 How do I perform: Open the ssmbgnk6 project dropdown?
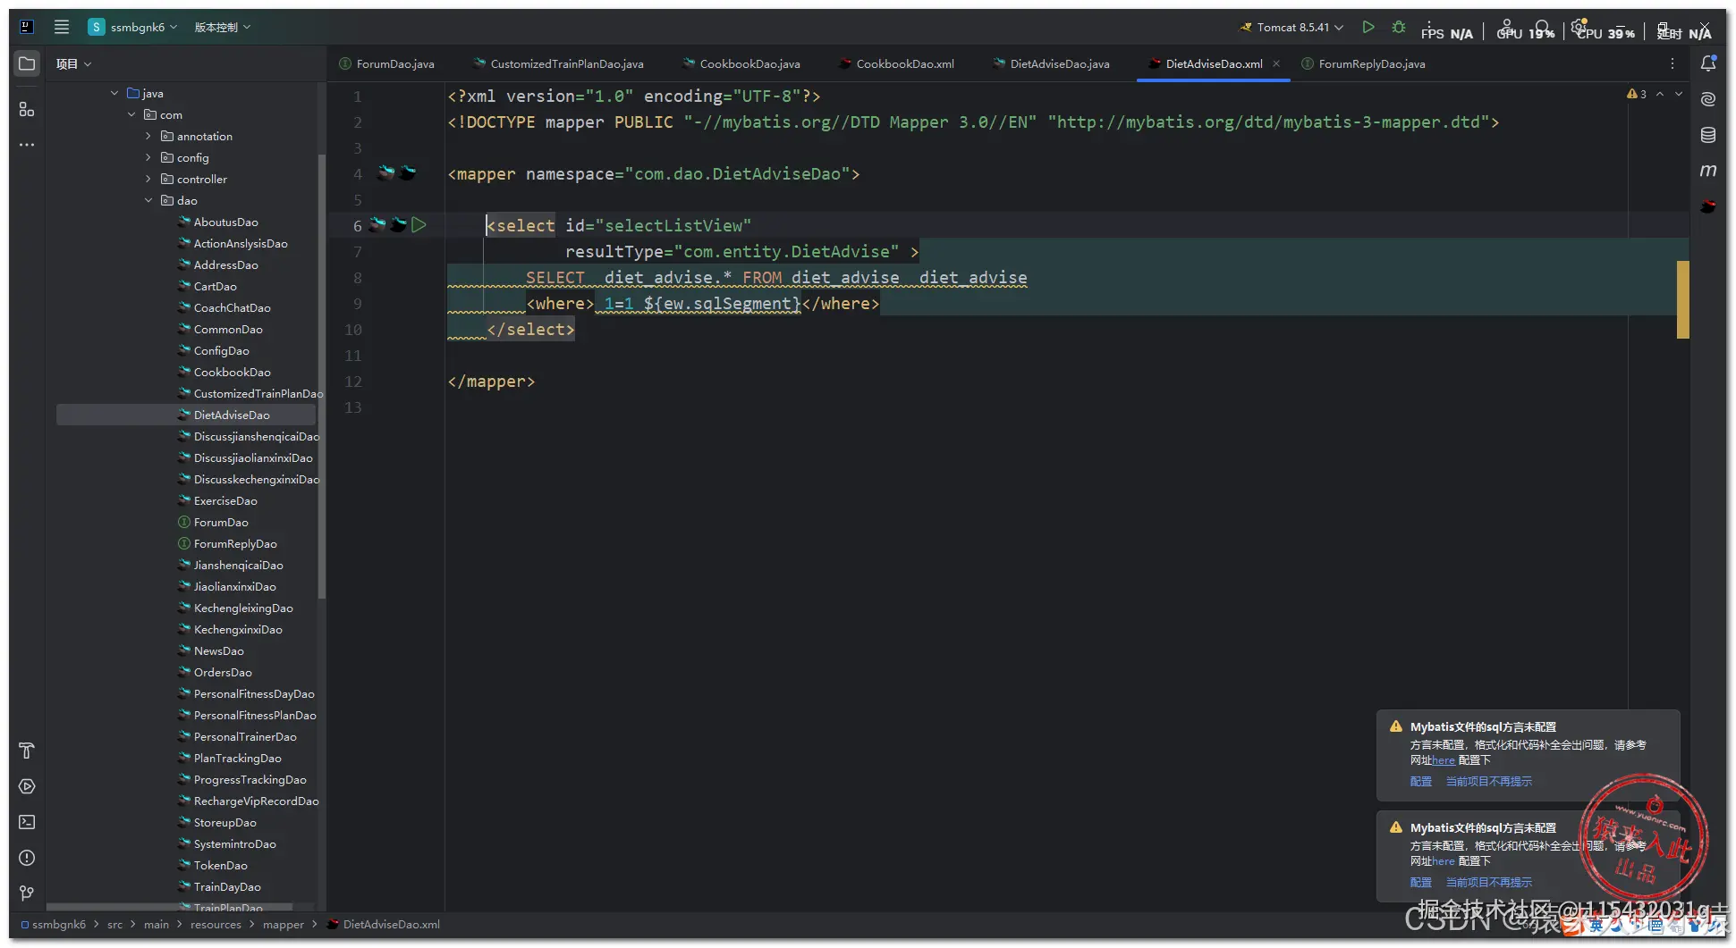(x=132, y=28)
